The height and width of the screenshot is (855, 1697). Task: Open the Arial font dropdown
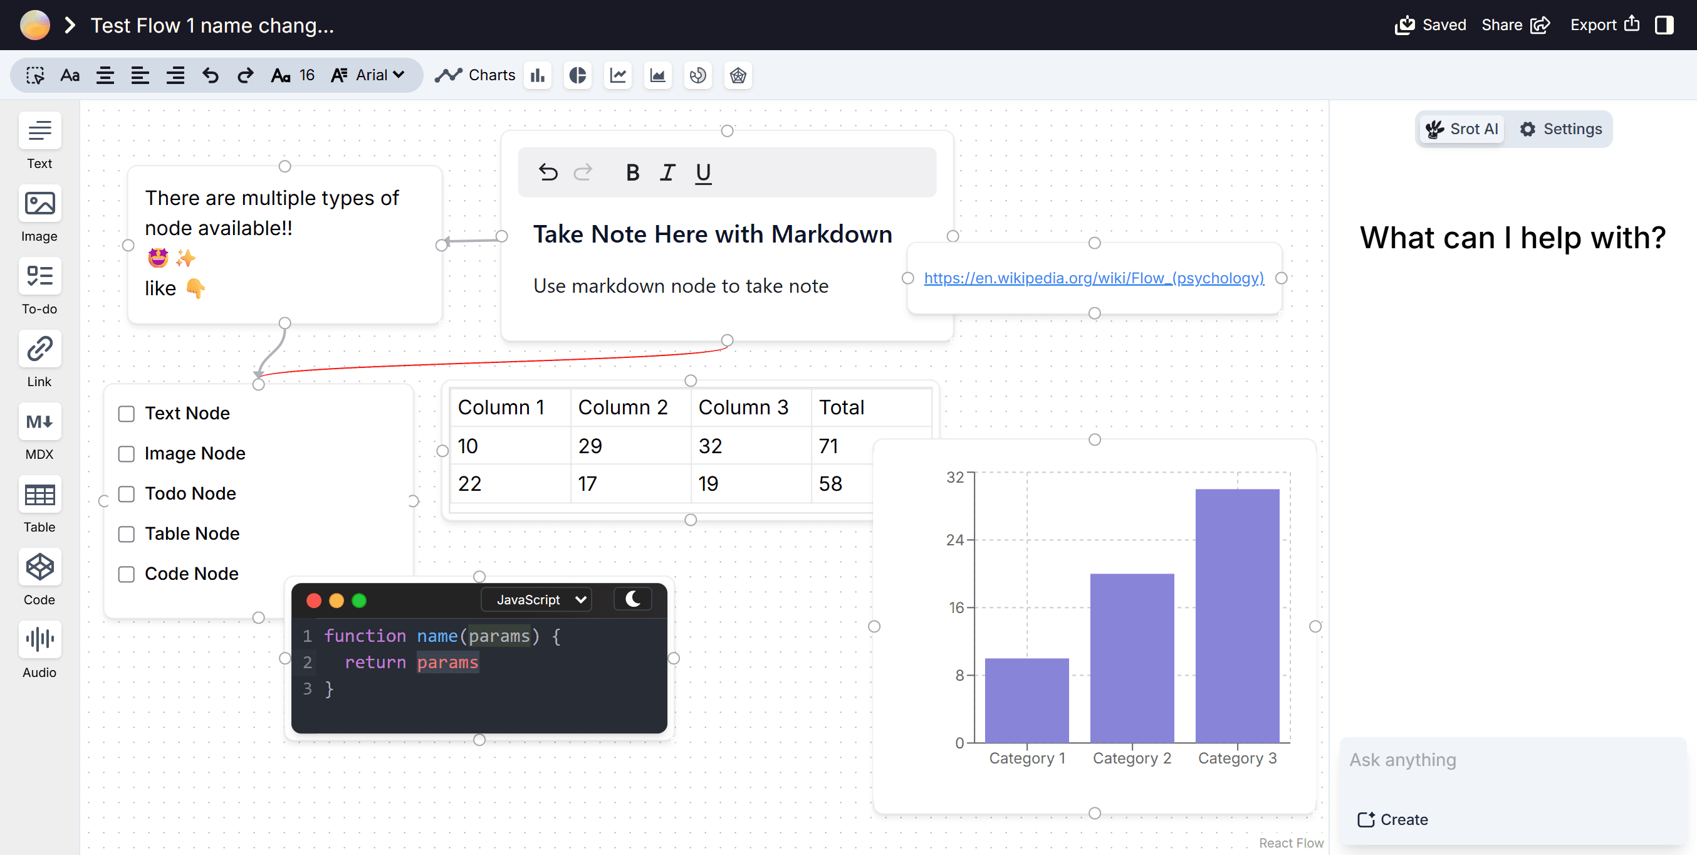(368, 75)
